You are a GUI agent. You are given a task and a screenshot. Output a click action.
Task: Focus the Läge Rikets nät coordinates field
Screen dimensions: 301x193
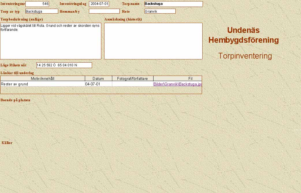click(64, 65)
